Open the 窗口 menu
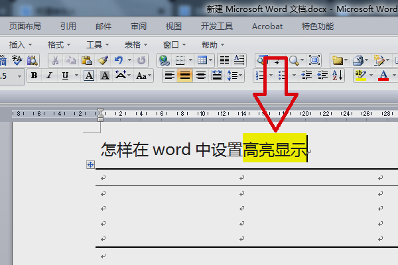 click(x=174, y=45)
